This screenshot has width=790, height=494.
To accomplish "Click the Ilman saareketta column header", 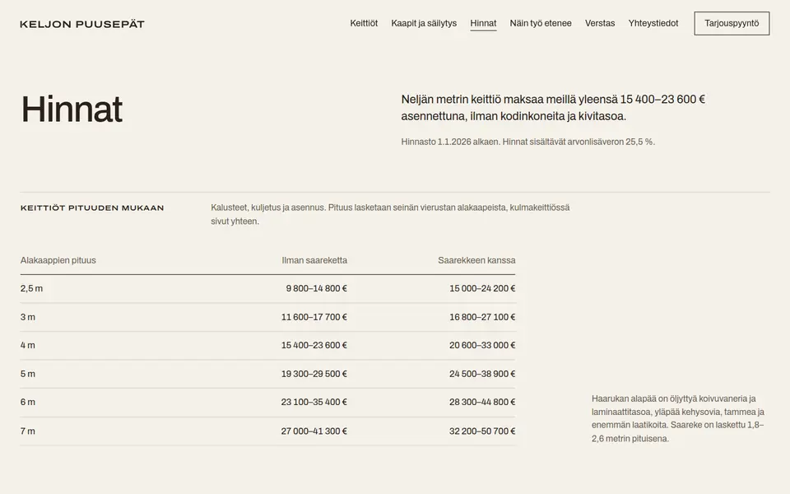I will tap(314, 260).
